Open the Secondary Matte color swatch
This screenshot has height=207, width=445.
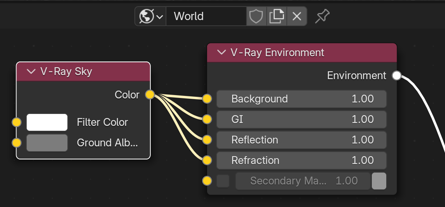pos(379,181)
